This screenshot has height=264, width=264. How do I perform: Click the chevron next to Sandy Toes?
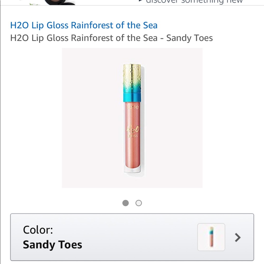(237, 238)
